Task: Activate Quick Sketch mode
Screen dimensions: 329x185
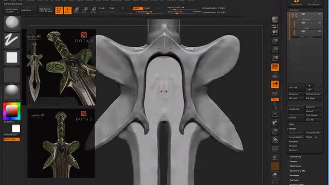Action: (x=46, y=10)
